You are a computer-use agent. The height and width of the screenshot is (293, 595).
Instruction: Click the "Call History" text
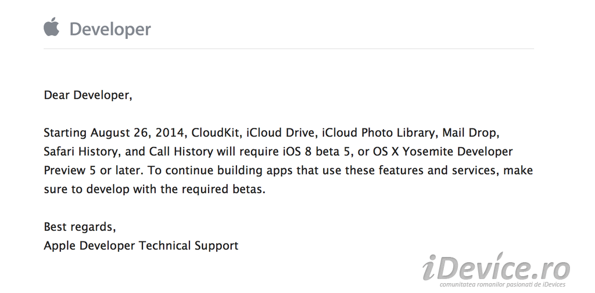coord(177,152)
